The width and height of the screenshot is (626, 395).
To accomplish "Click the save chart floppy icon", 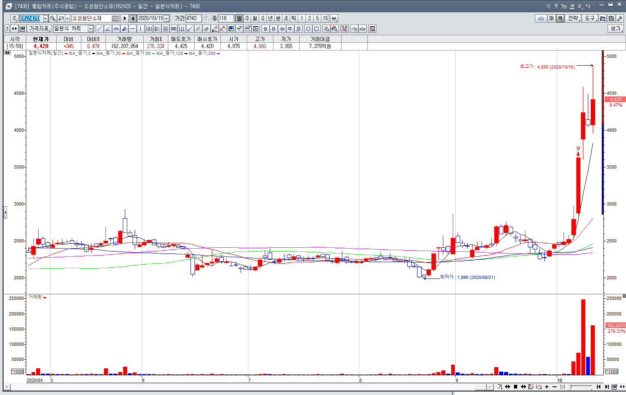I will pyautogui.click(x=611, y=18).
